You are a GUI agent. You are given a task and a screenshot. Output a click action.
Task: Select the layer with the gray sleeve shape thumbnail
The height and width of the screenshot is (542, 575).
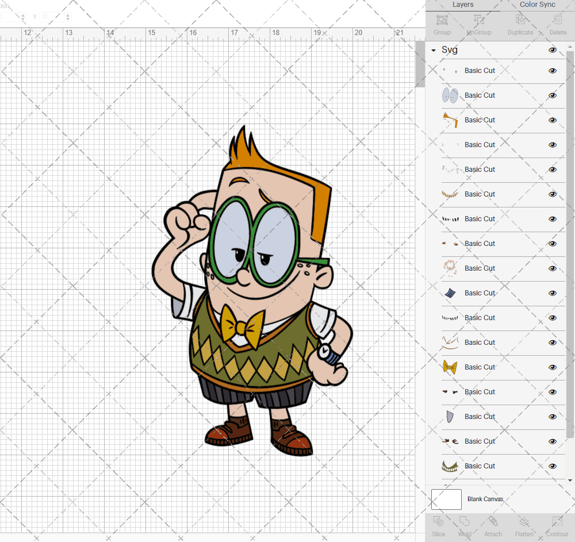click(503, 417)
